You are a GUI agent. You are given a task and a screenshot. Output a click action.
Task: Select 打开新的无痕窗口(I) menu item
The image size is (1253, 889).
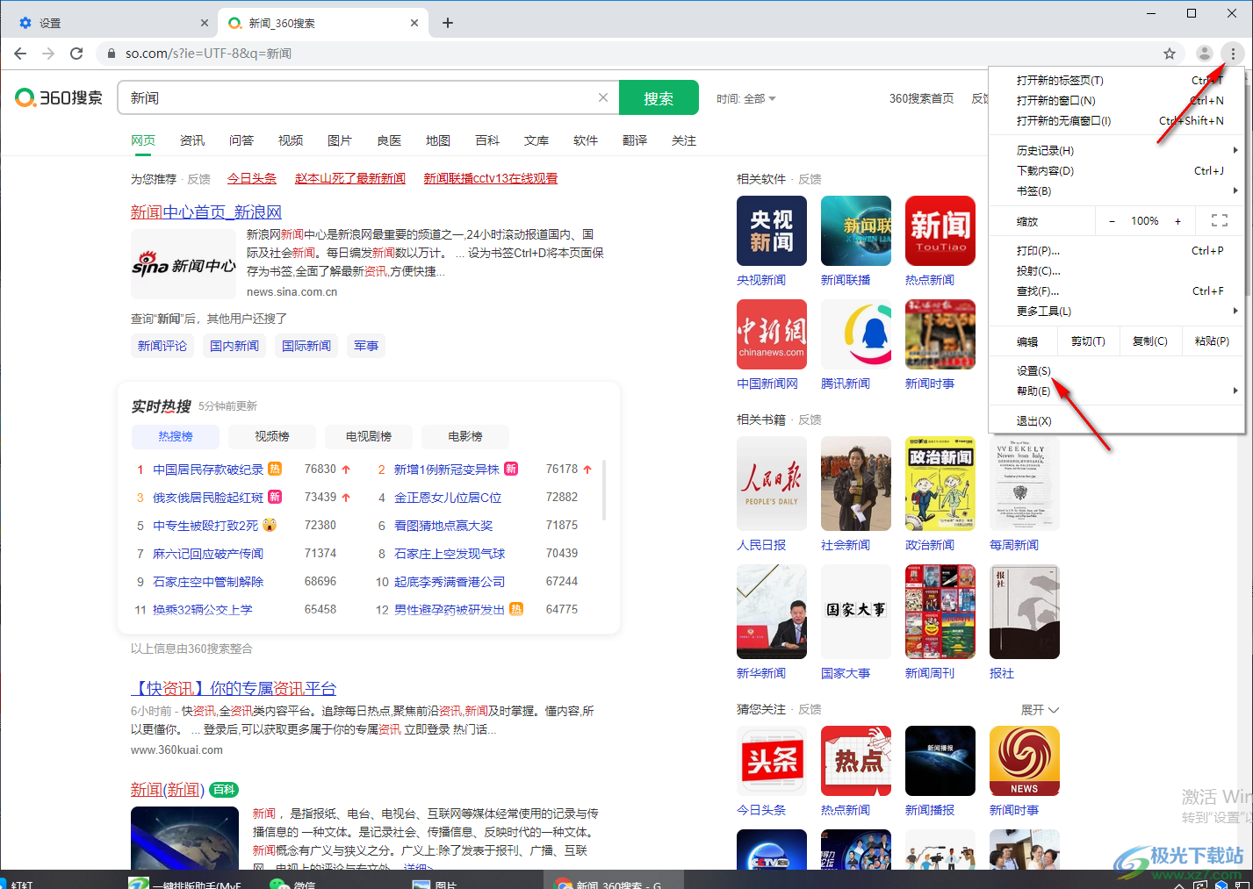coord(1116,120)
